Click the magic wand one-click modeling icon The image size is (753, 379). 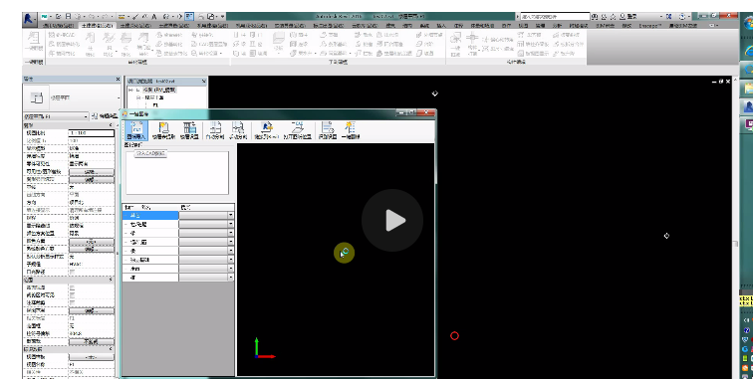[350, 130]
